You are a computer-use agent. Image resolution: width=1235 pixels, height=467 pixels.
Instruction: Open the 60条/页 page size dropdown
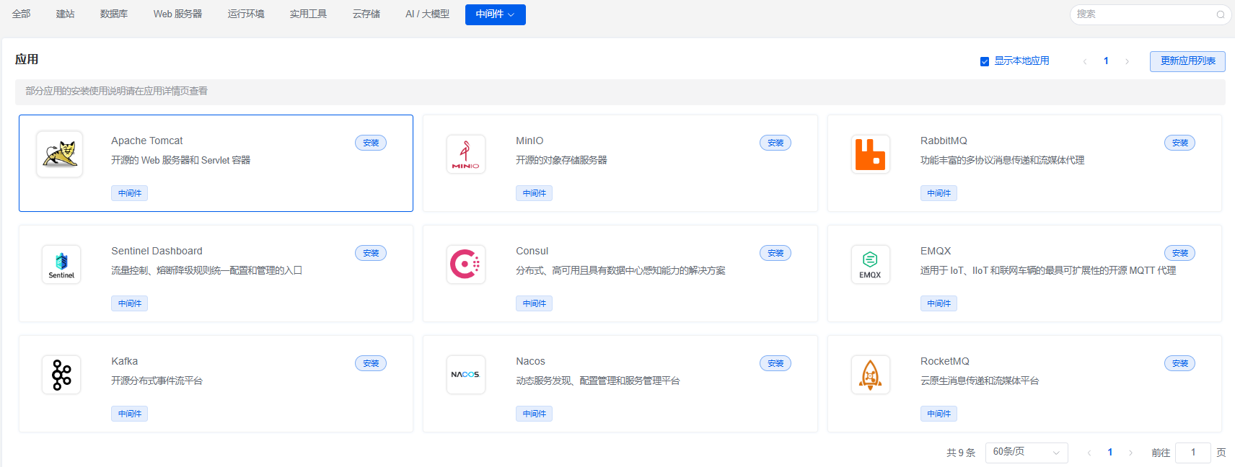1027,452
